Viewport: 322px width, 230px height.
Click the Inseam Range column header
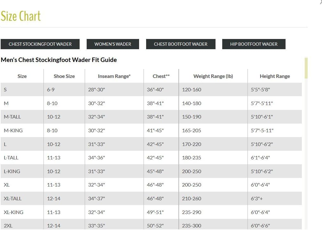114,76
